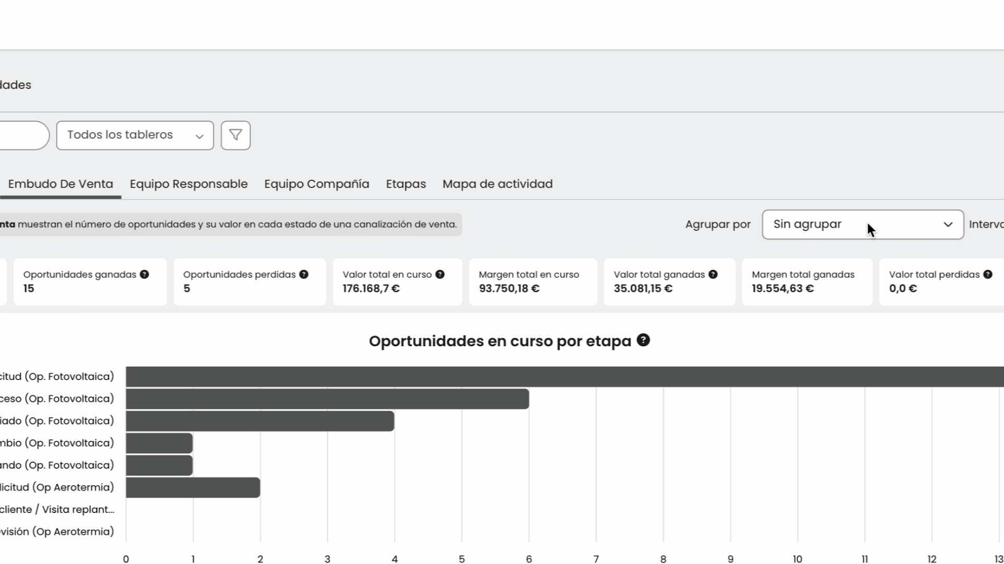Expand the Sin agrupar grouping dropdown
This screenshot has width=1004, height=564.
tap(863, 225)
